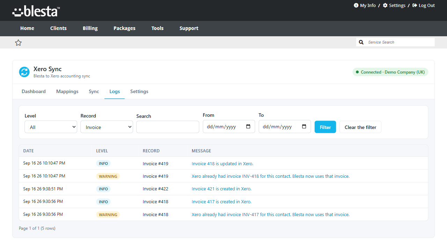Click the blue Filter button
Viewport: 447px width, 251px height.
(x=325, y=127)
